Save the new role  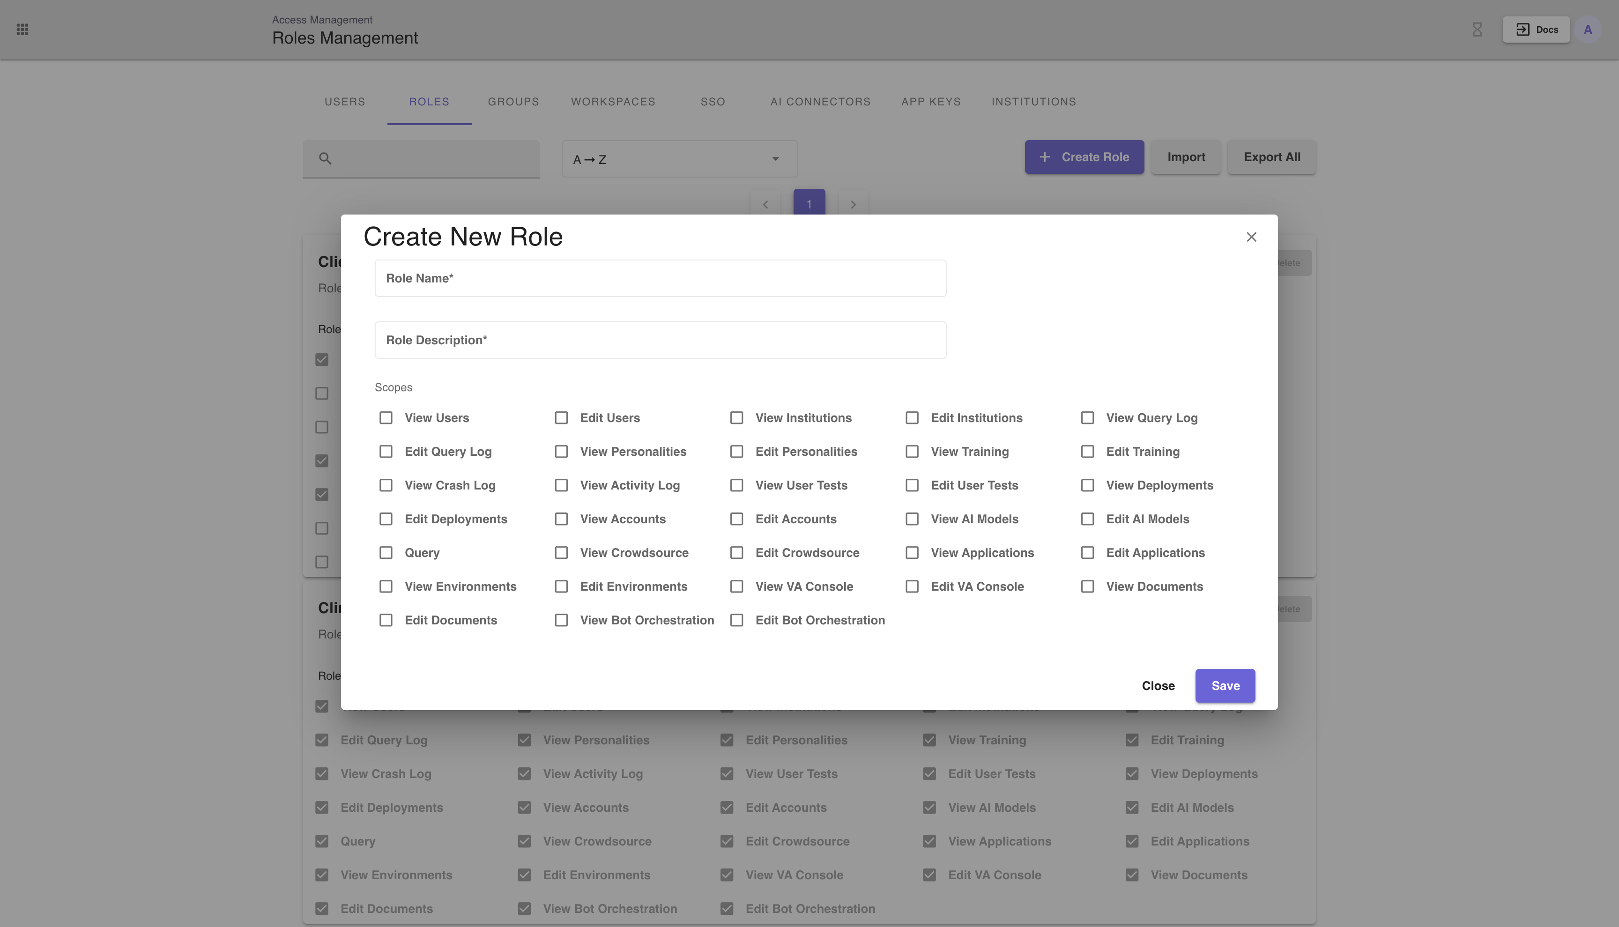click(1225, 686)
